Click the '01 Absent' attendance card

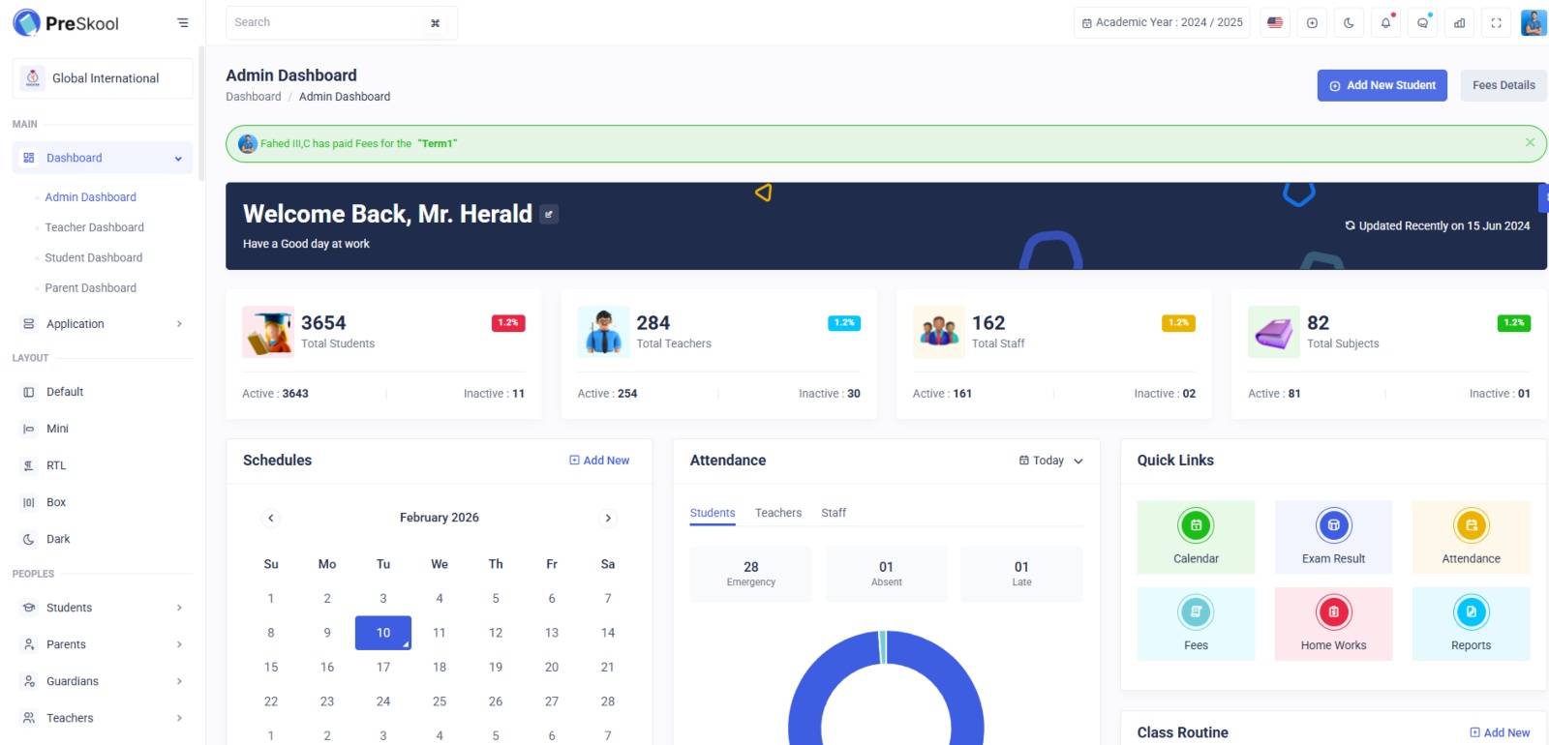[887, 574]
